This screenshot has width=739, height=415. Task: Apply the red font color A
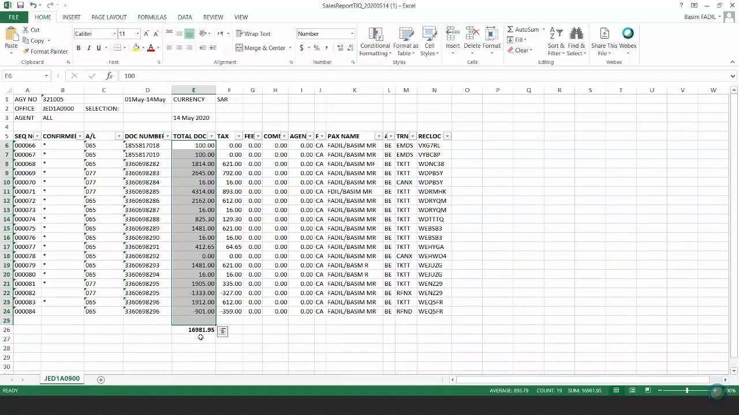point(151,48)
